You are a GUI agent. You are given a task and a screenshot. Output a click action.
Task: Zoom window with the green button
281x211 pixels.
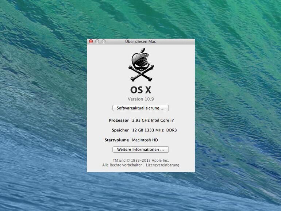(103, 42)
